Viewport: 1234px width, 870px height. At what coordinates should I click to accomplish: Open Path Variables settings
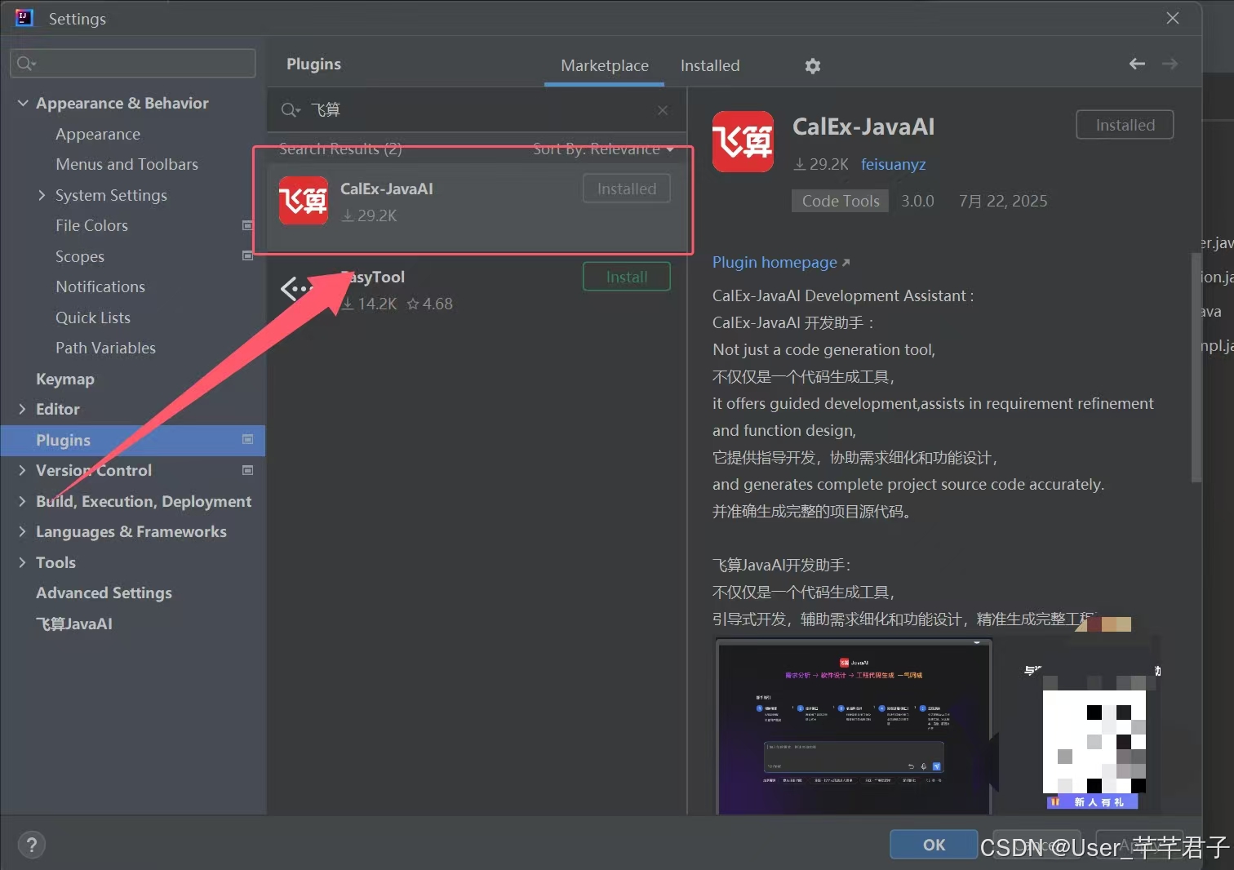coord(105,348)
